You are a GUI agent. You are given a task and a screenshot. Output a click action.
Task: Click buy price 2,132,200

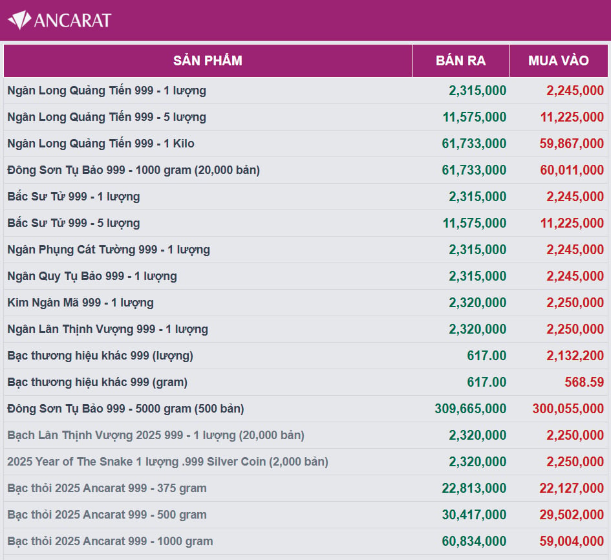click(x=575, y=356)
